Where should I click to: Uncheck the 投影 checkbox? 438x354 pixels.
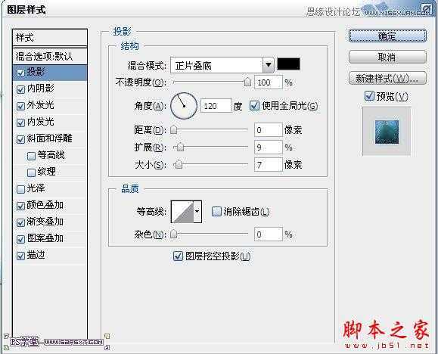coord(20,73)
